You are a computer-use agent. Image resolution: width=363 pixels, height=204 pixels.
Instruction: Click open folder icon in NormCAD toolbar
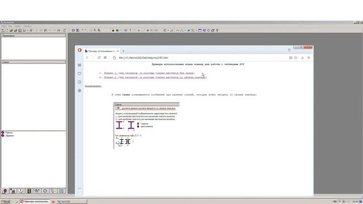tap(11, 30)
